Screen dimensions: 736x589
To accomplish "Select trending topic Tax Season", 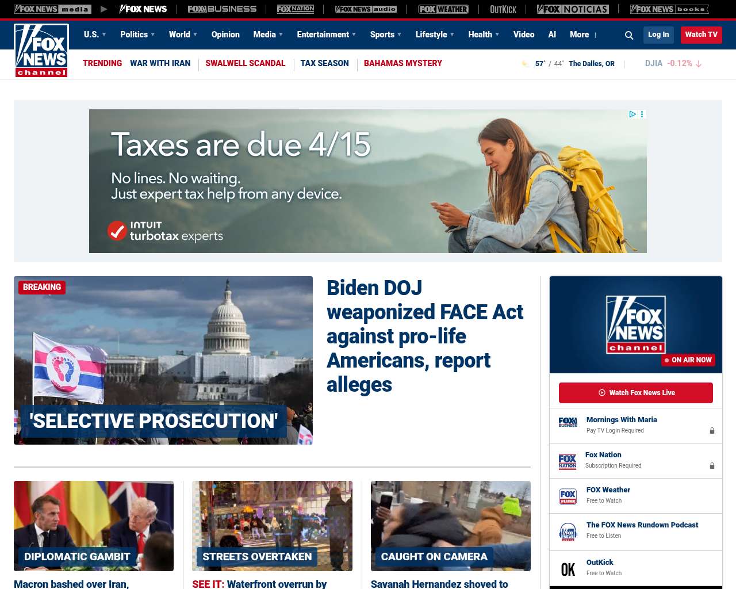I will point(324,63).
